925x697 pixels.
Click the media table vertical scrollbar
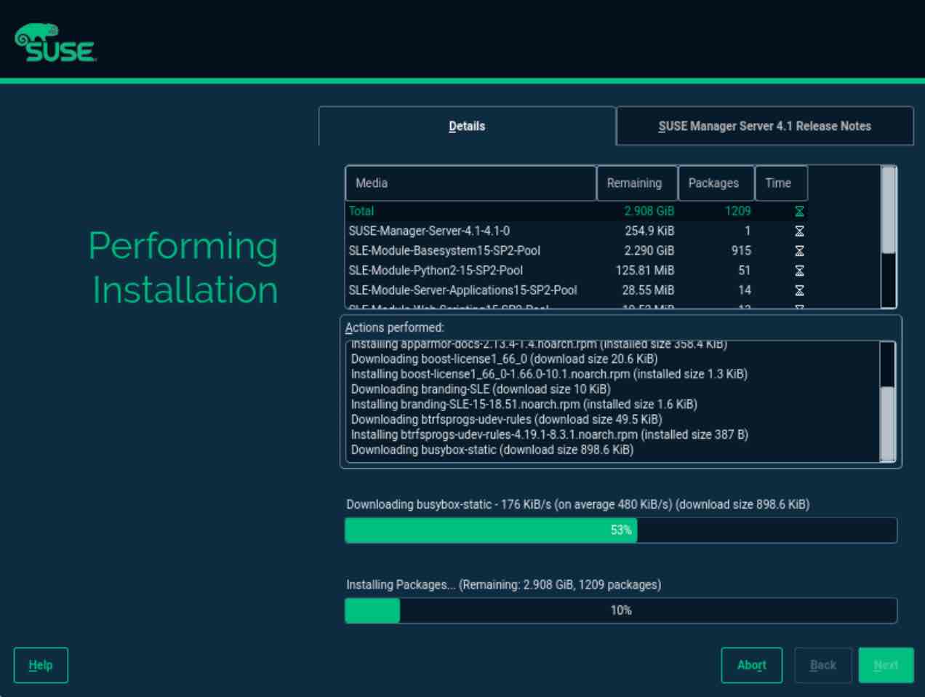click(x=889, y=236)
